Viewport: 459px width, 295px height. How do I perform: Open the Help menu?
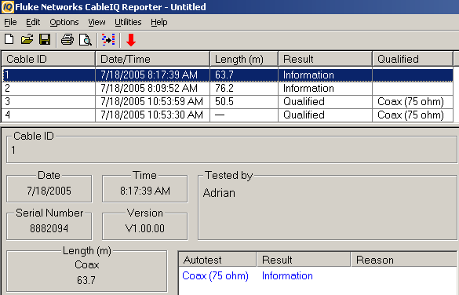159,22
